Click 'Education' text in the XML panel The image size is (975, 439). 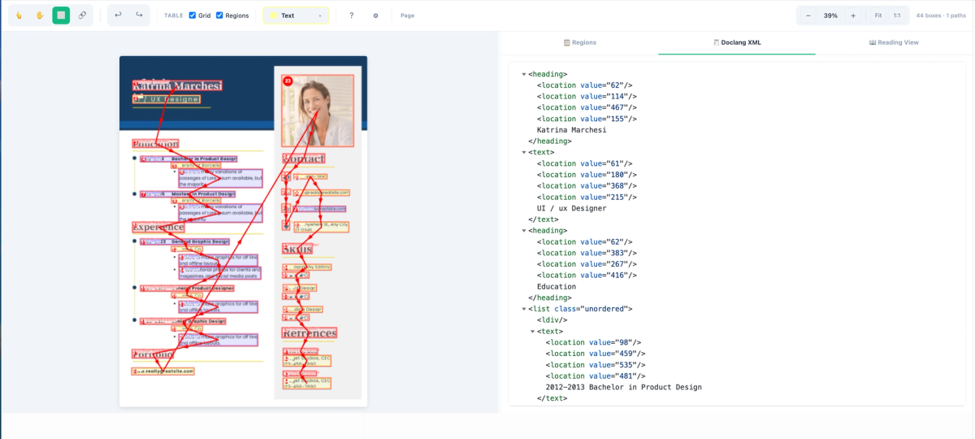(557, 286)
